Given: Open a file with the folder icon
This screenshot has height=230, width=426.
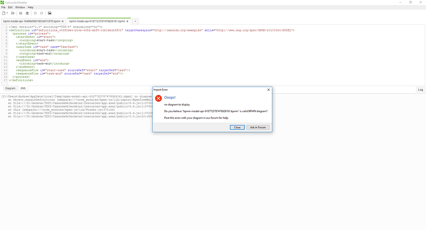Looking at the screenshot, I should (x=13, y=13).
